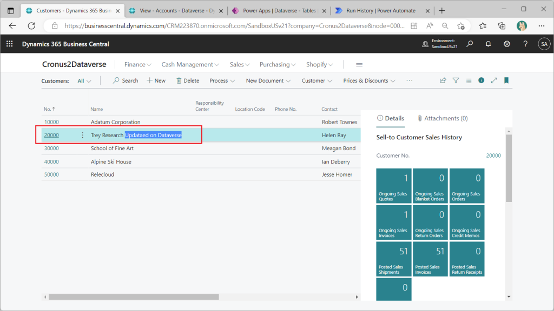
Task: Go back in the browser
Action: pos(12,26)
